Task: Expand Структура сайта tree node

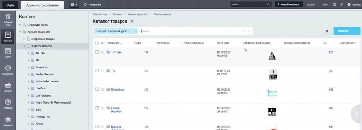Action: 20,25
